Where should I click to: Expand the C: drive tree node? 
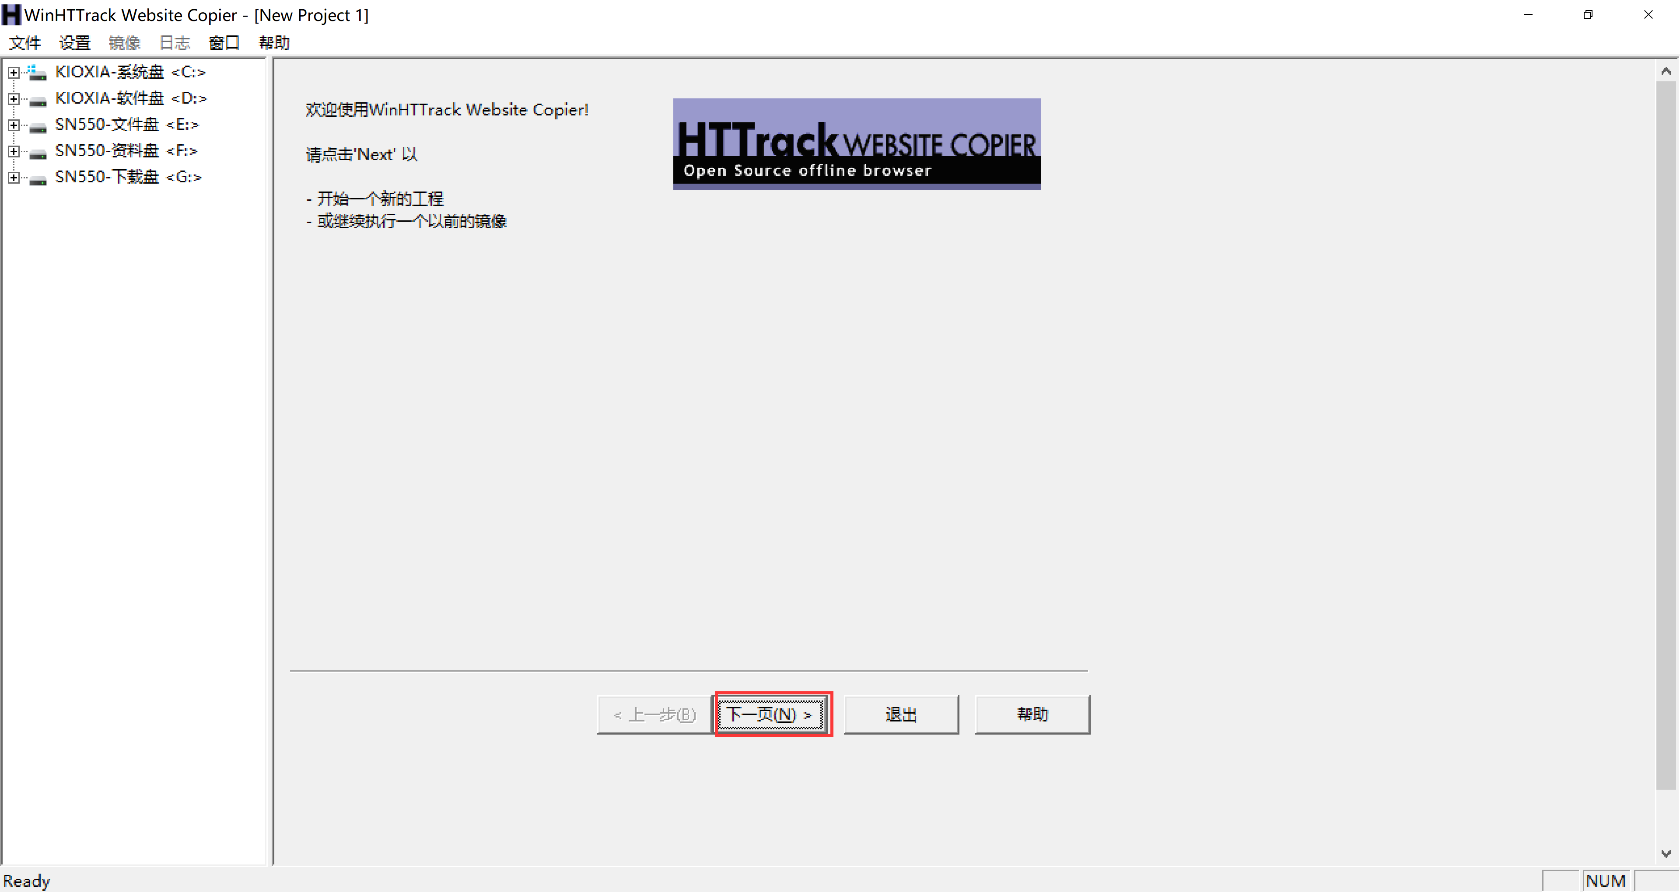(13, 72)
